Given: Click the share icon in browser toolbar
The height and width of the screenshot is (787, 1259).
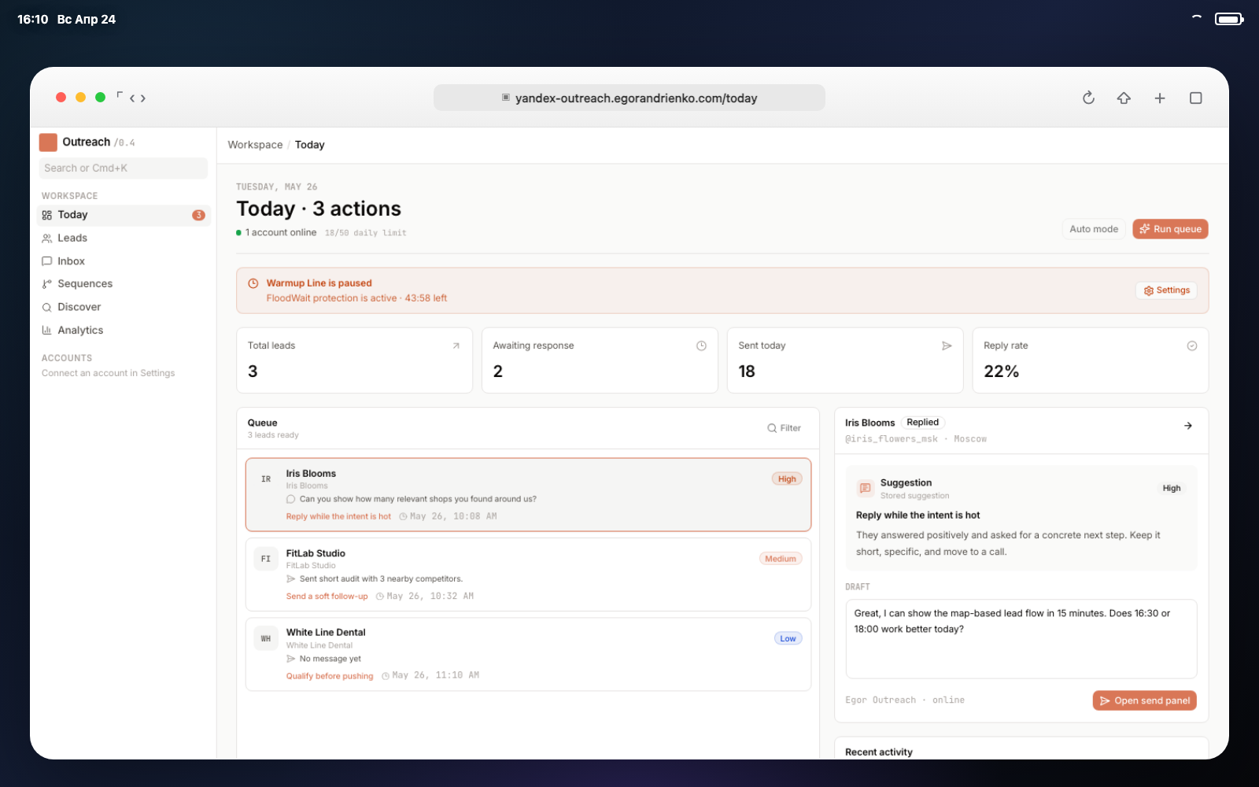Looking at the screenshot, I should click(1124, 98).
